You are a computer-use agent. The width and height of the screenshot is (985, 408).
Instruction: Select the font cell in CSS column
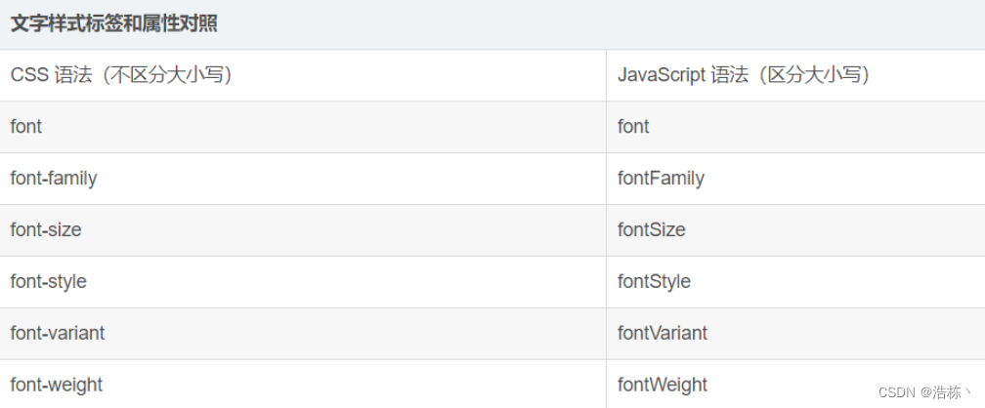(26, 127)
